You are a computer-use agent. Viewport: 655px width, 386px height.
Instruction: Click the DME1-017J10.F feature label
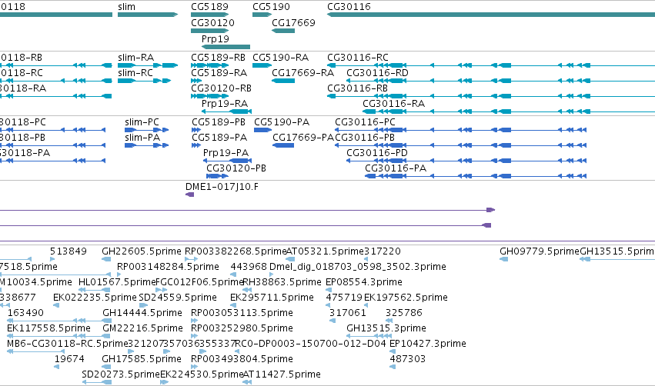click(x=222, y=187)
